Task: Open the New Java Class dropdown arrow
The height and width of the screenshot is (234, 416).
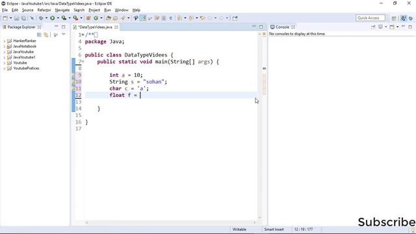Action: point(101,18)
